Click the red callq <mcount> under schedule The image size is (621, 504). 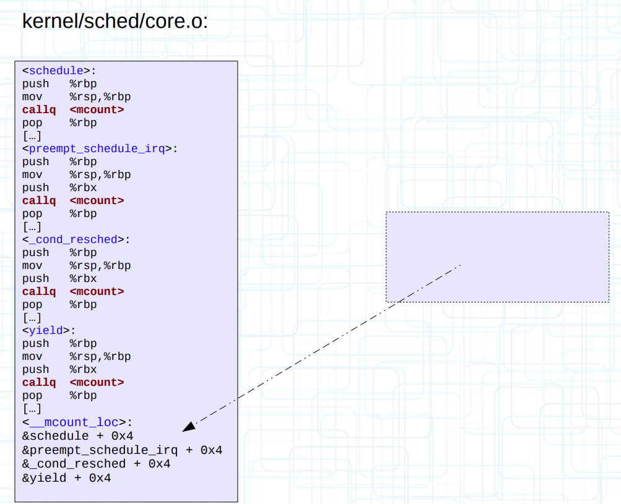coord(73,109)
